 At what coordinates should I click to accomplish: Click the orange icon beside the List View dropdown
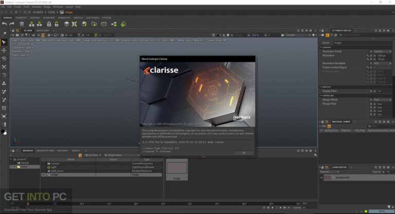[x=80, y=155]
